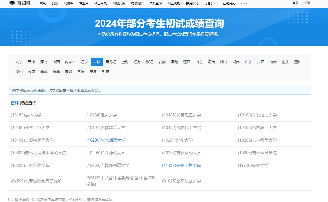The width and height of the screenshot is (328, 202).
Task: Click the 登录 link
Action: [295, 3]
